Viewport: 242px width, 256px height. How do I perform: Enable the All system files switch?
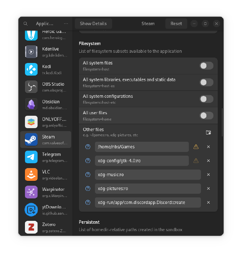coord(206,66)
